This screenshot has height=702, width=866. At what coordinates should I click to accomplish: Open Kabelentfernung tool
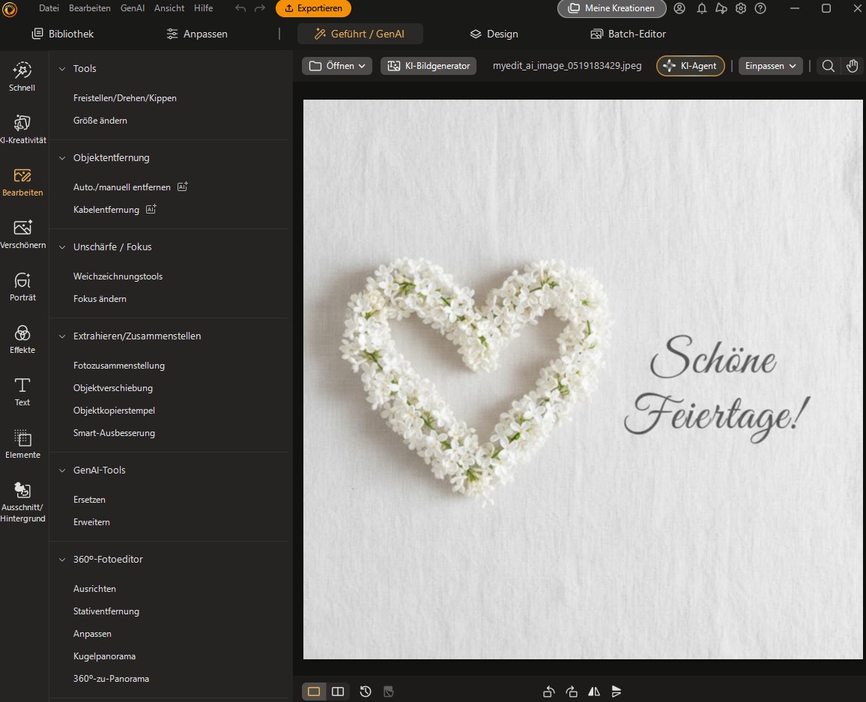106,210
